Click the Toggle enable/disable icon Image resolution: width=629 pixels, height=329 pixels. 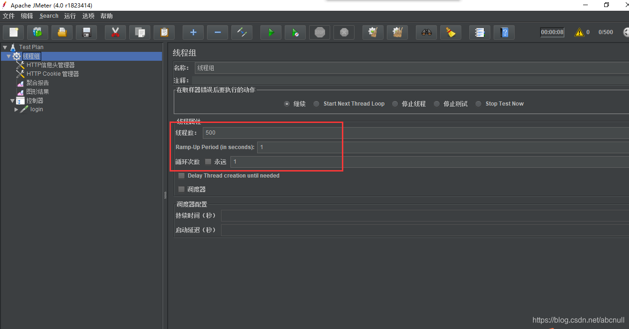(x=242, y=32)
